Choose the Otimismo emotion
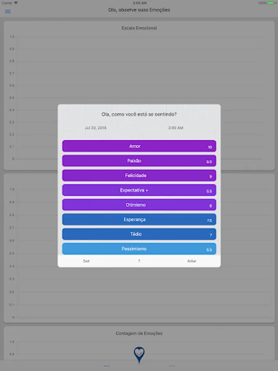This screenshot has height=371, width=278. click(x=139, y=205)
